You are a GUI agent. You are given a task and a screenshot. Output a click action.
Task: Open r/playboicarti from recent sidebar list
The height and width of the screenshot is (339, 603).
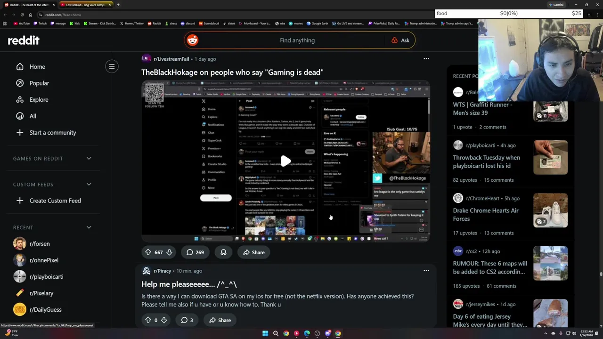[46, 277]
